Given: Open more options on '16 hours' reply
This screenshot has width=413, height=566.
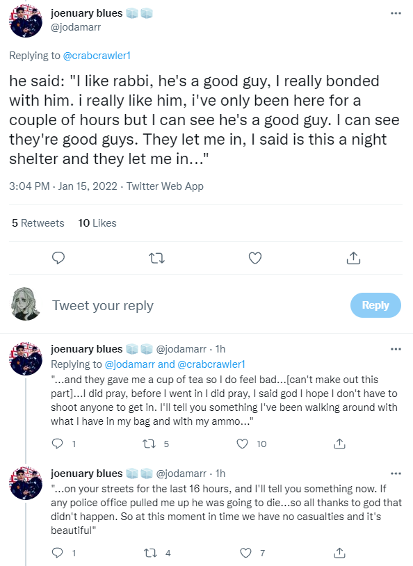Looking at the screenshot, I should [x=396, y=474].
